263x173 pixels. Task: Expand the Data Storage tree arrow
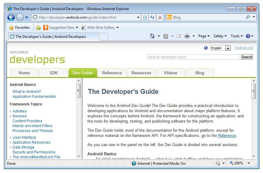(11, 147)
